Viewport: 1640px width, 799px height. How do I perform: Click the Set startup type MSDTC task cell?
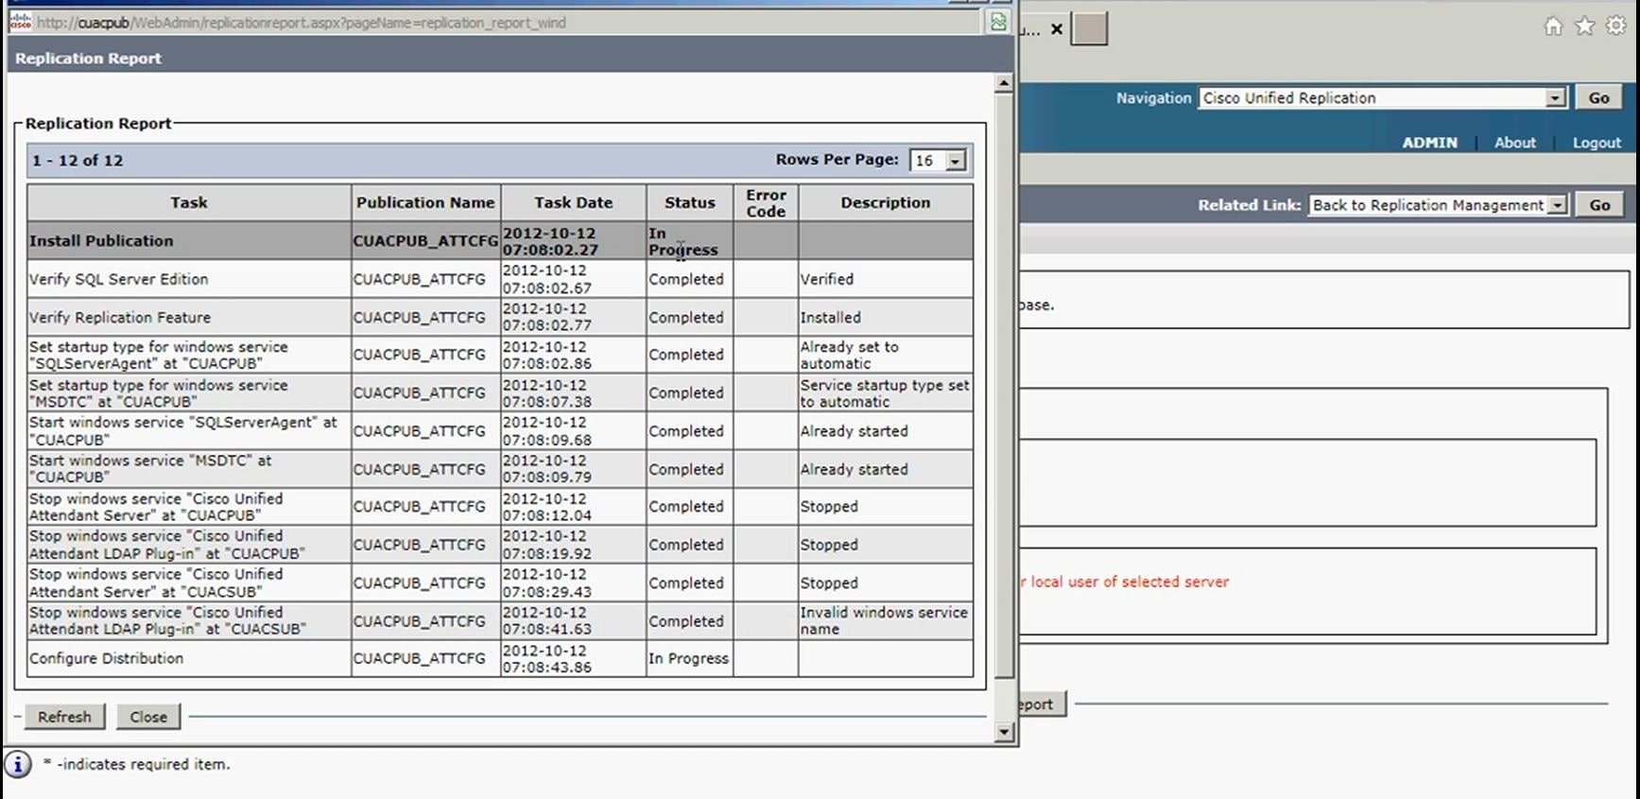pos(189,393)
